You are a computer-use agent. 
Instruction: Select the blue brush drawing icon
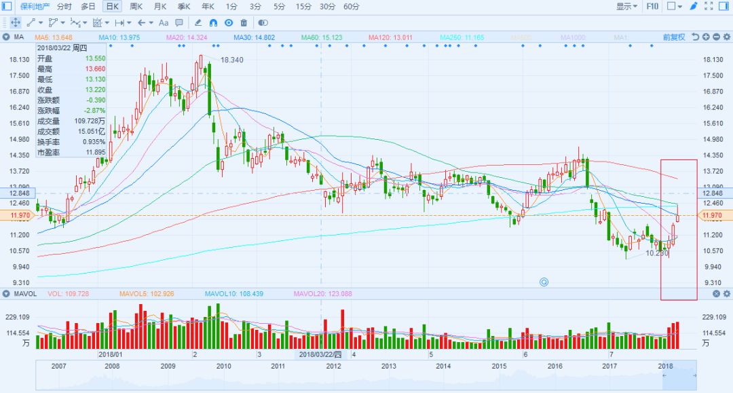tap(694, 6)
